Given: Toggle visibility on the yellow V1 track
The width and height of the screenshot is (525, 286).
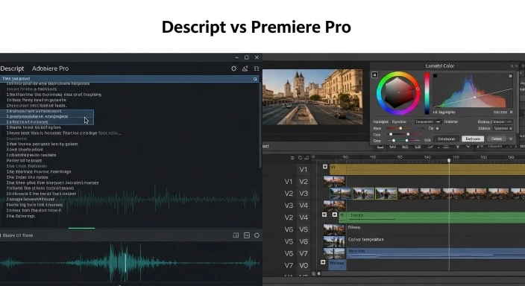Looking at the screenshot, I should pos(325,167).
